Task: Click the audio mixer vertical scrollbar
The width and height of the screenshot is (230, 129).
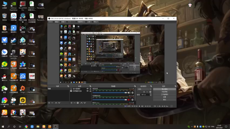Action: (x=135, y=94)
